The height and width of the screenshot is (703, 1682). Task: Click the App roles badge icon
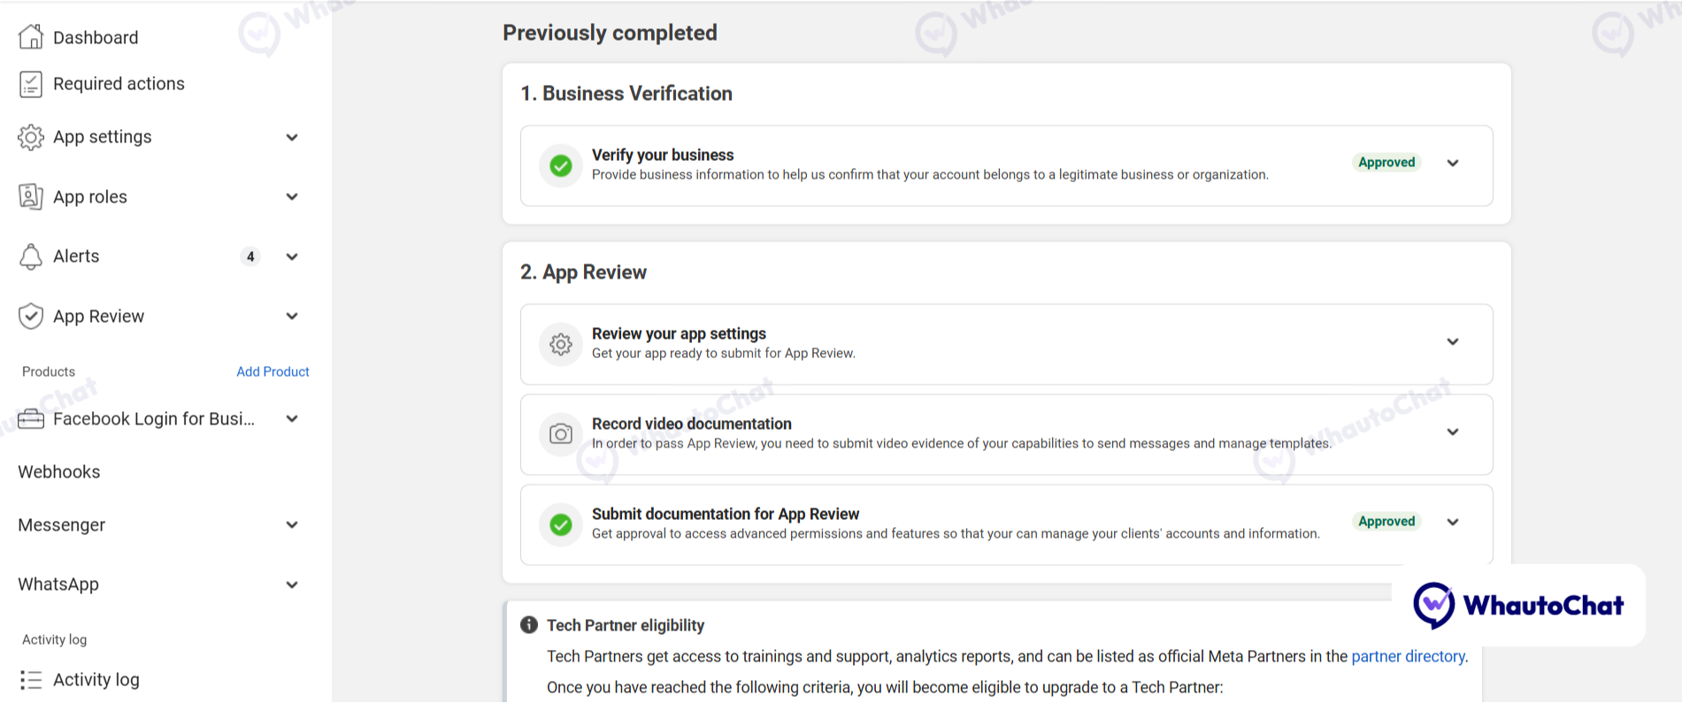pos(31,196)
